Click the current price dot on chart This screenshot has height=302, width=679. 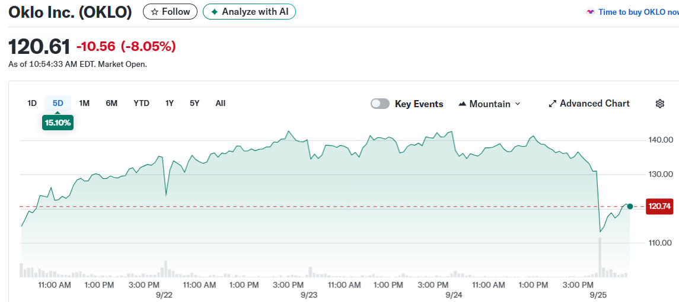point(630,207)
